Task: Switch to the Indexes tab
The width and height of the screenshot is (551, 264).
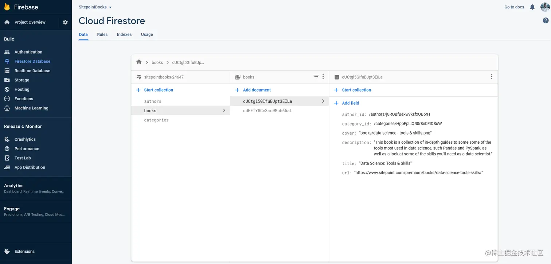Action: pos(124,34)
